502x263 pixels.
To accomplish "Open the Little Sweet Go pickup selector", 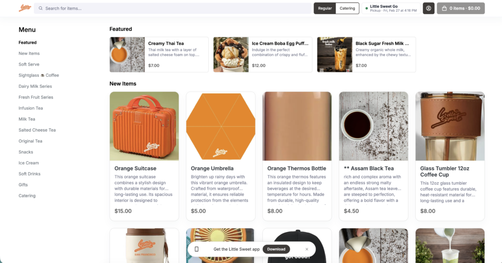I will coord(392,8).
